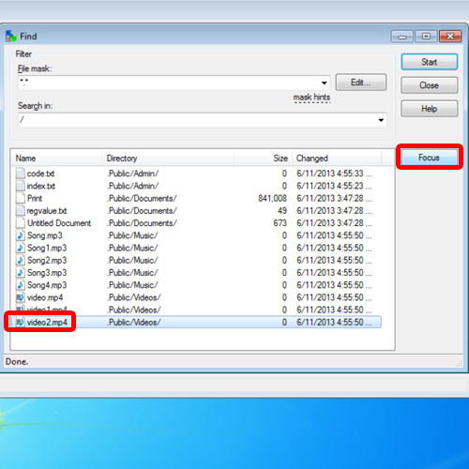Select the Song2.mp3 file name
469x469 pixels.
(x=47, y=261)
